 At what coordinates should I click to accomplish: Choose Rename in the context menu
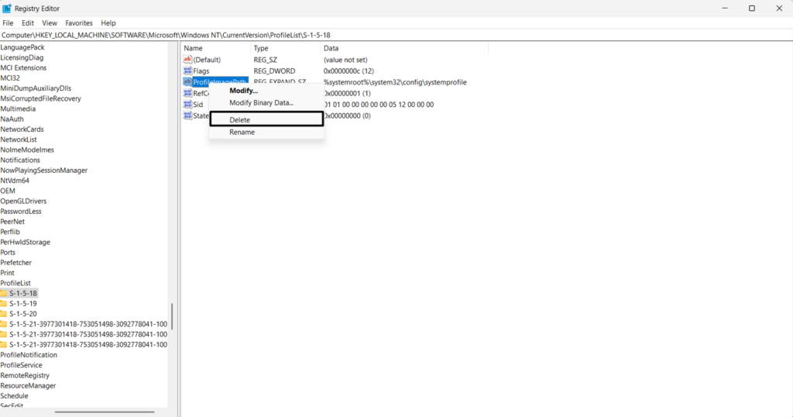(266, 132)
